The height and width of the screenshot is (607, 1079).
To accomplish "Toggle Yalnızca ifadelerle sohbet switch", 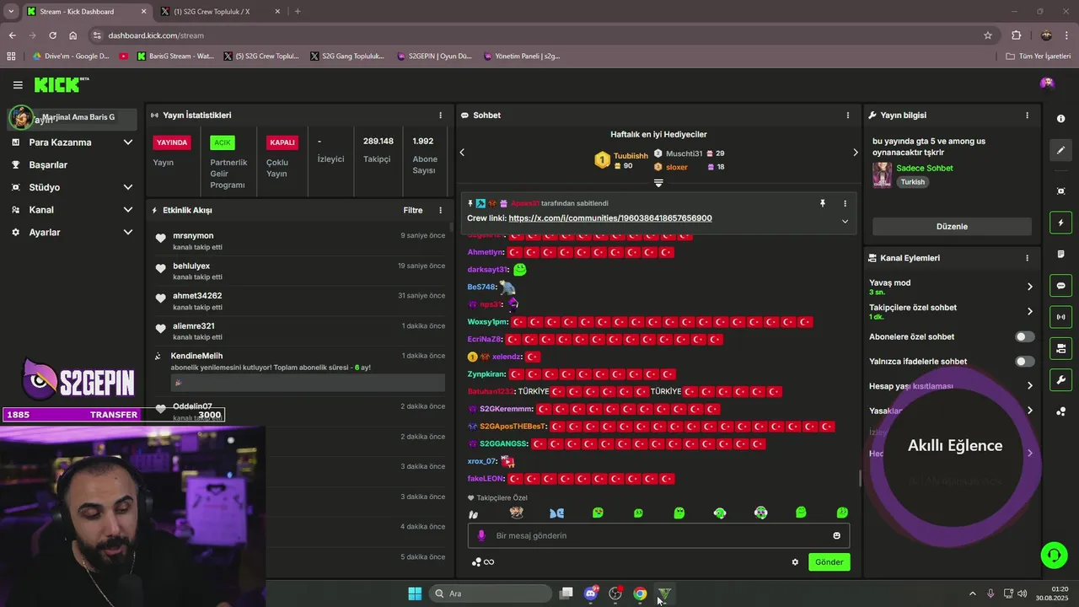I will (x=1024, y=361).
